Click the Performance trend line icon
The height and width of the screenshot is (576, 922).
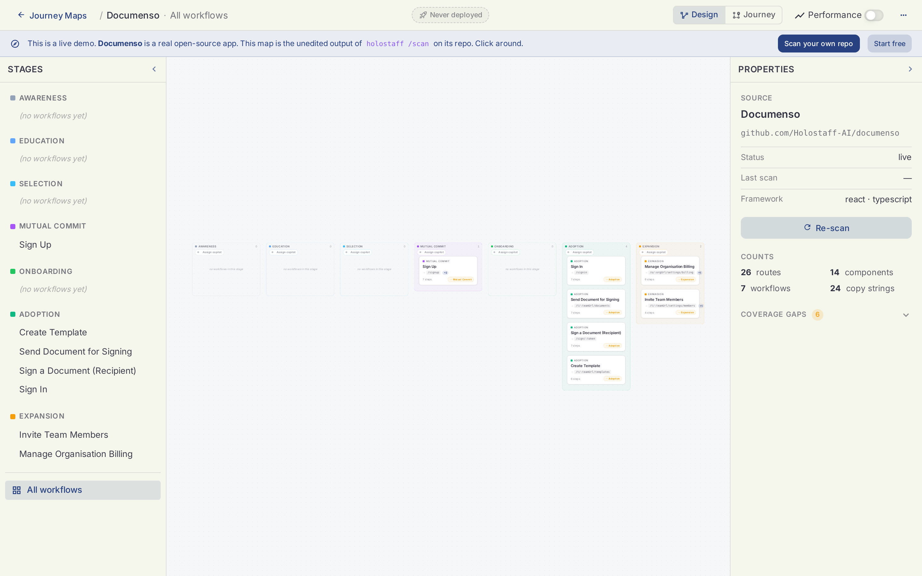(x=799, y=15)
